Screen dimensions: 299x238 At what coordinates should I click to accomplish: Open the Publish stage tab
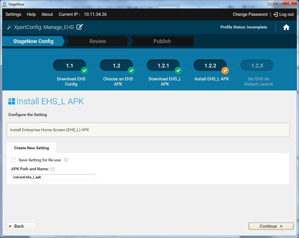click(162, 41)
